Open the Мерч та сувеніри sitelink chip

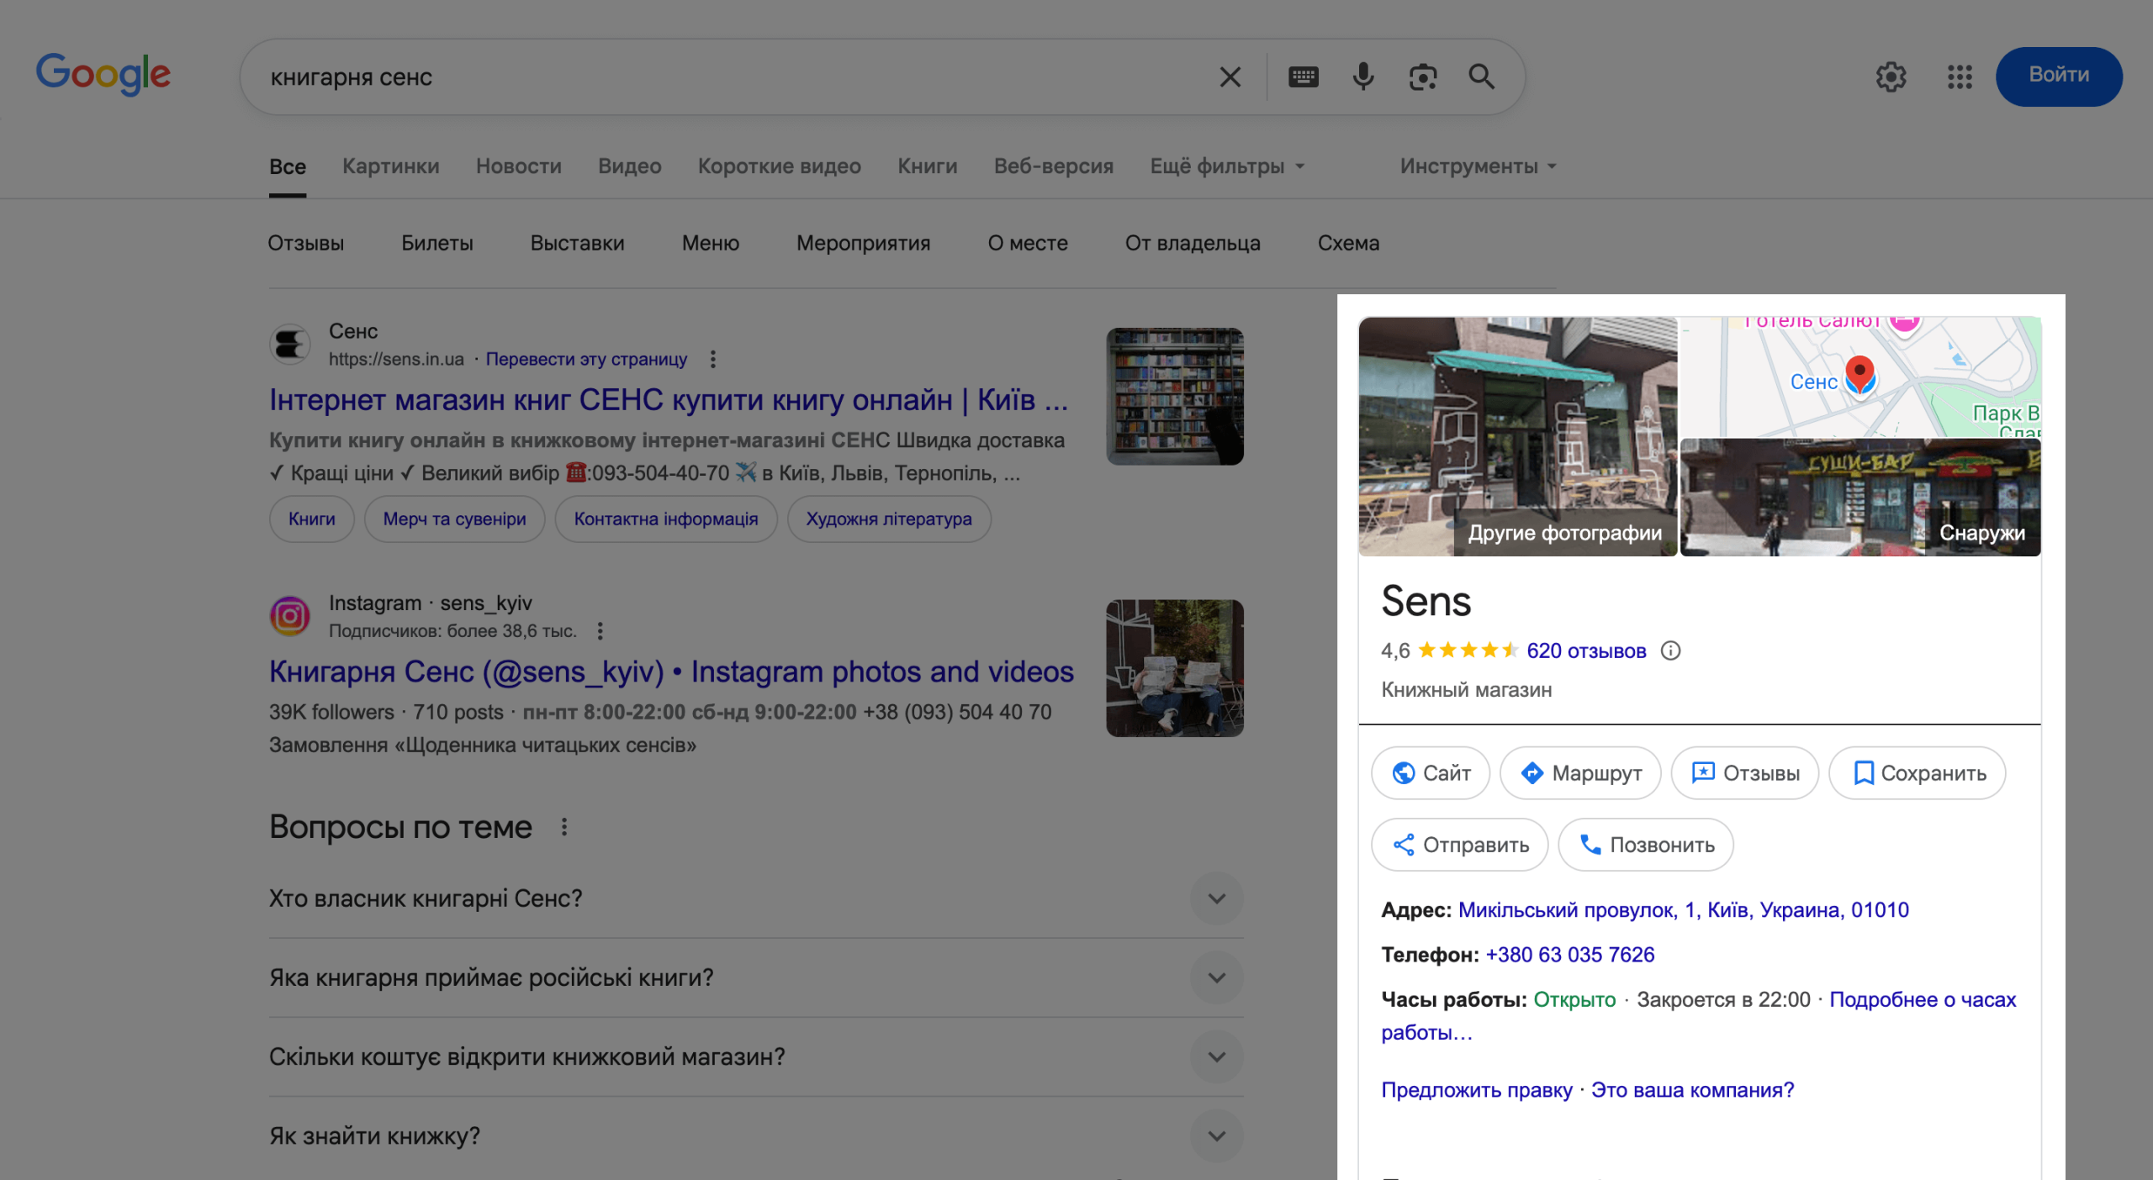click(455, 519)
